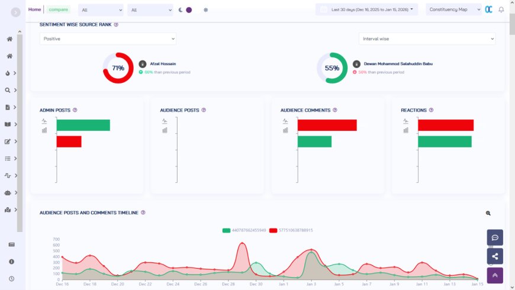Click the settings gear icon in top bar
515x290 pixels.
[x=205, y=10]
